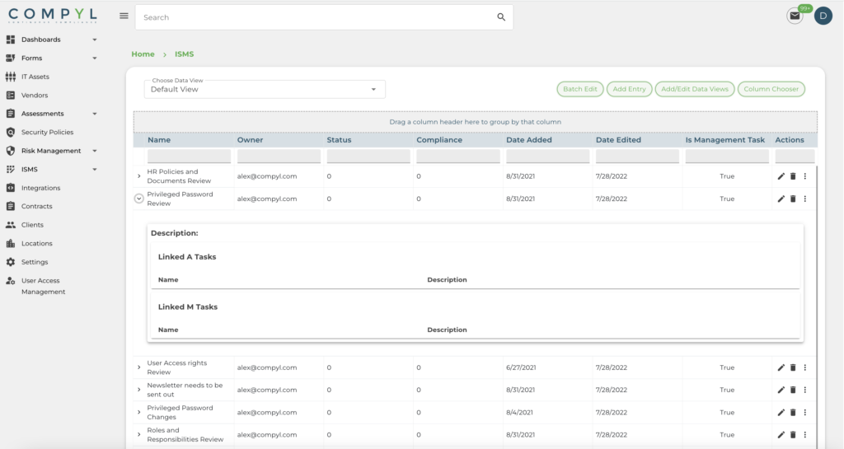Click the Column Chooser button
Image resolution: width=844 pixels, height=449 pixels.
point(770,89)
